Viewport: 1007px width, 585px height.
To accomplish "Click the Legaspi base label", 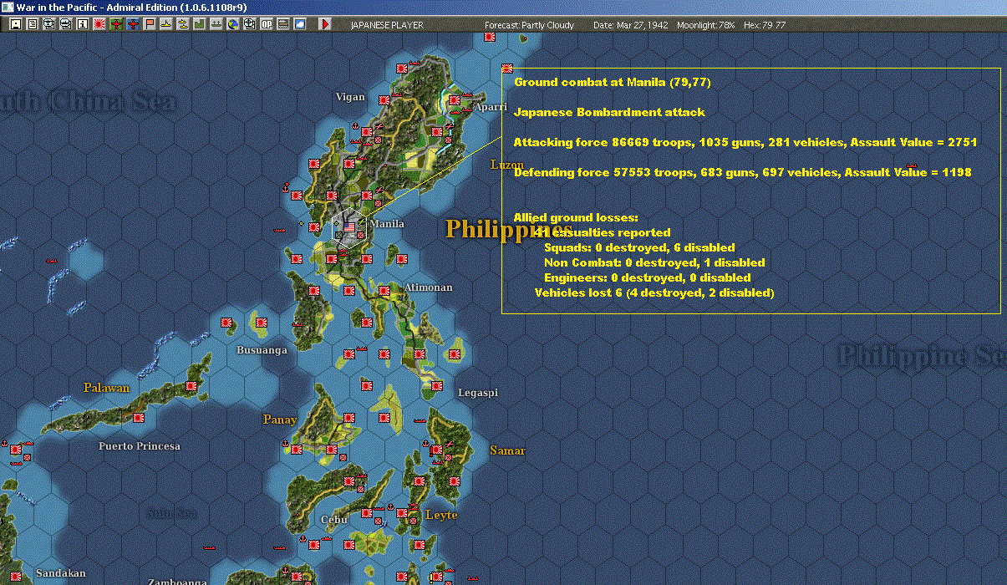I will pos(478,393).
